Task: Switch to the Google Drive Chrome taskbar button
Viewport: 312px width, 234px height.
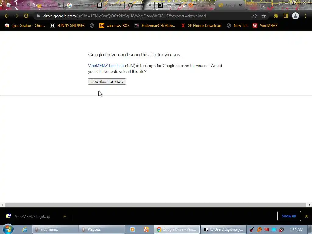Action: (x=177, y=229)
